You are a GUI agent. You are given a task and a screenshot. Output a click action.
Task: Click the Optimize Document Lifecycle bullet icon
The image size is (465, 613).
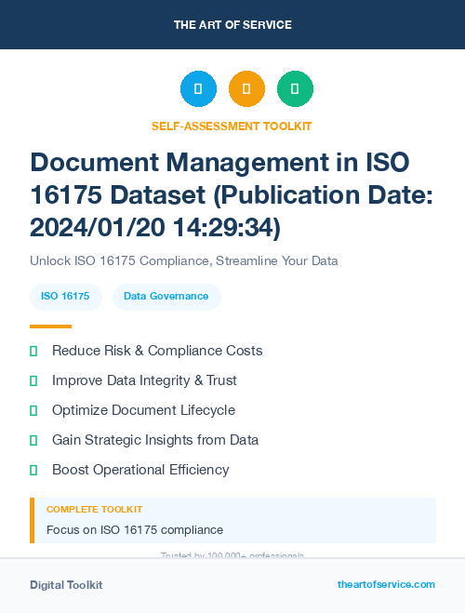[33, 410]
